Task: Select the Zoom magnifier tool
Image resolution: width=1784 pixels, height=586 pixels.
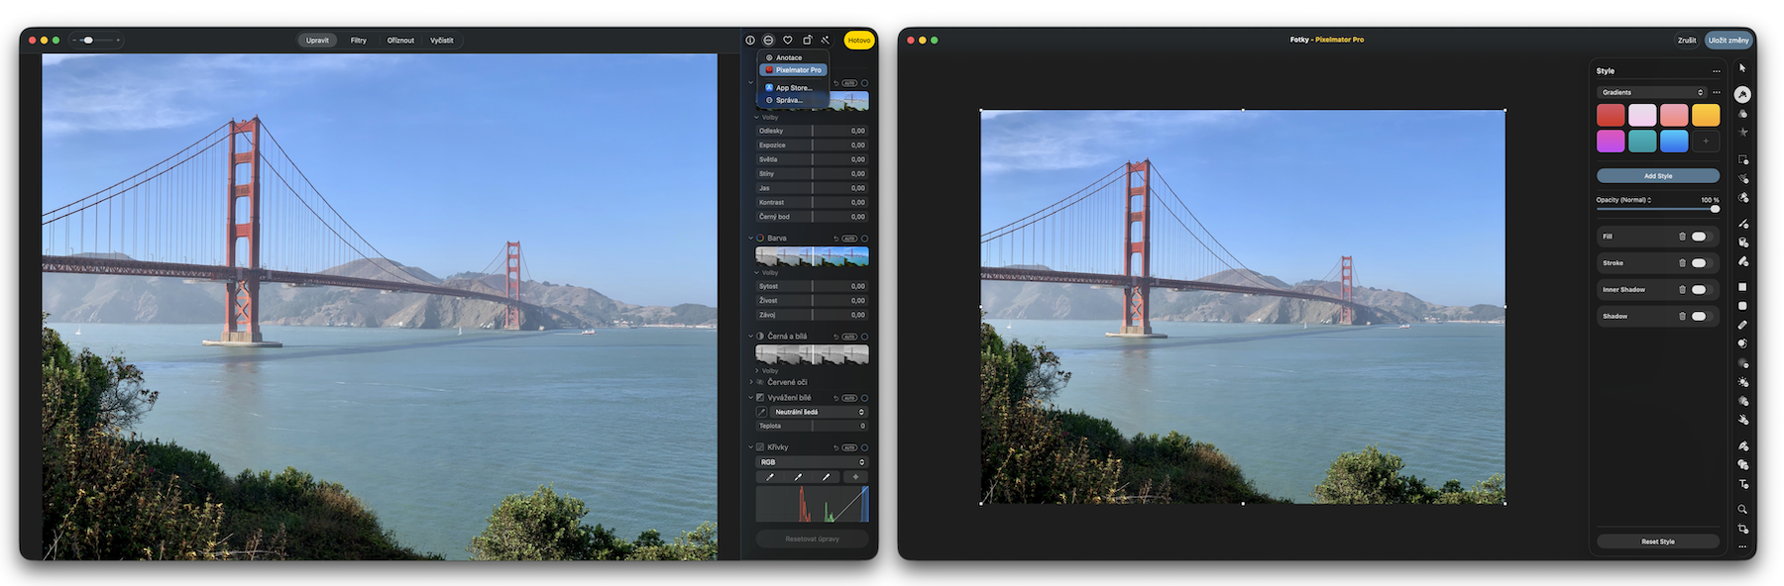Action: (x=1742, y=509)
